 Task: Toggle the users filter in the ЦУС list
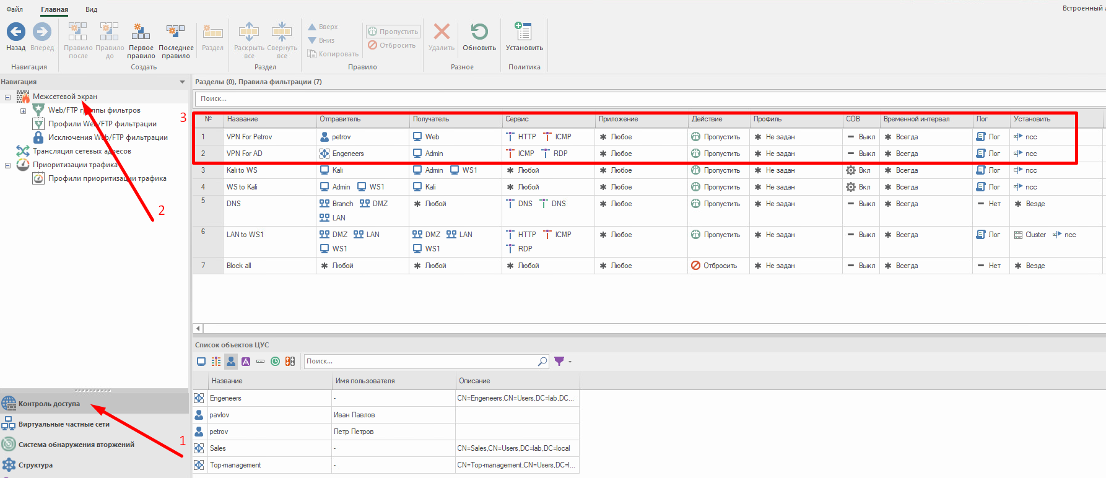231,362
